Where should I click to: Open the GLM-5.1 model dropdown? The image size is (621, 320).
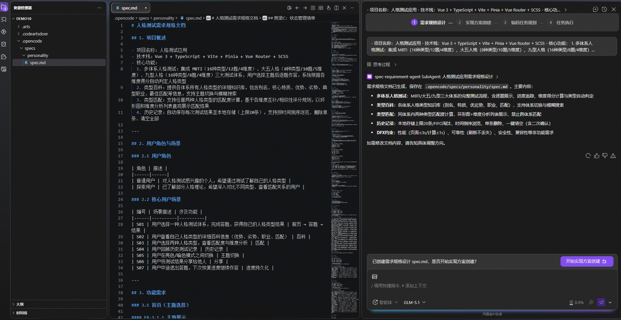[x=415, y=302]
